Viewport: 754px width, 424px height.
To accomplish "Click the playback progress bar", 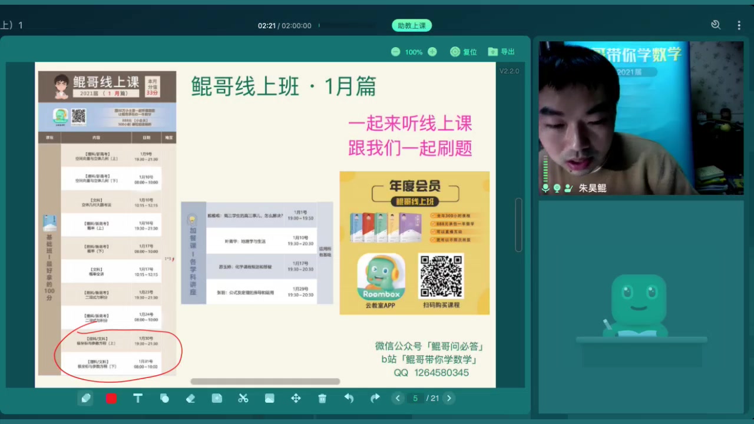I will point(348,25).
